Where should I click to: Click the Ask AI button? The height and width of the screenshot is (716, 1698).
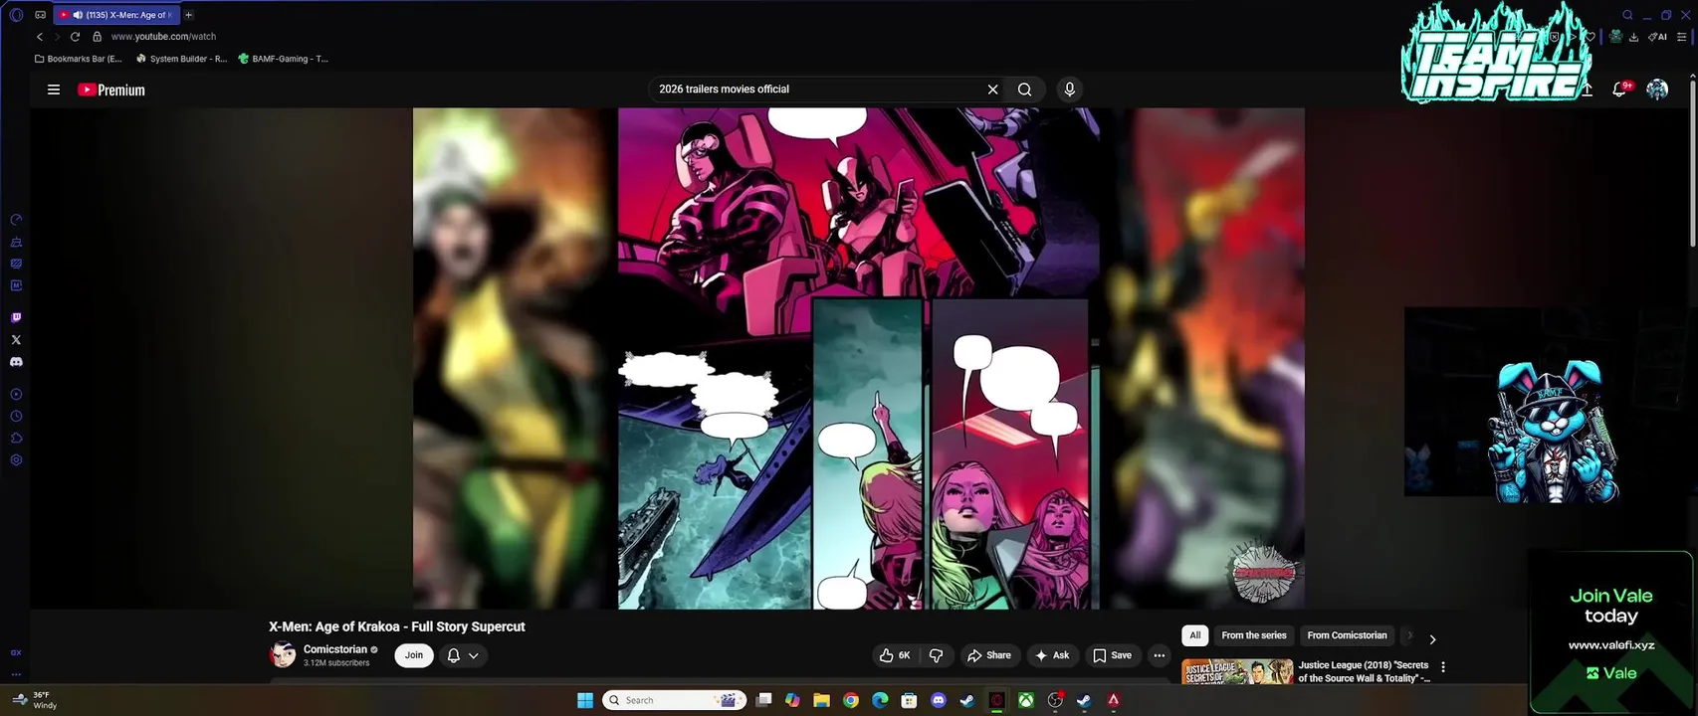(1052, 655)
